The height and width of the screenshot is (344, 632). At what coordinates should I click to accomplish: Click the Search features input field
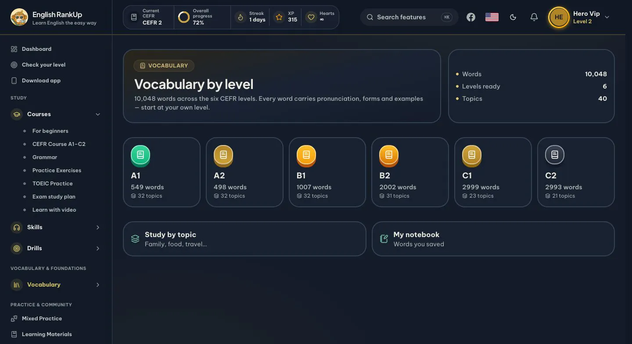point(409,17)
